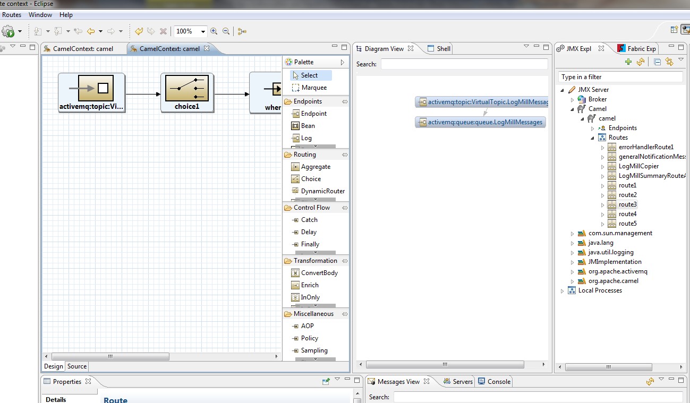Screen dimensions: 690x403
Task: Choose the Bean endpoint palette item
Action: (308, 126)
